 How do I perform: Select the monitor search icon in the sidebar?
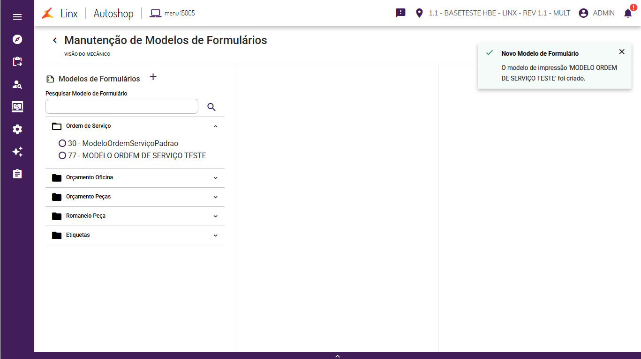click(17, 107)
